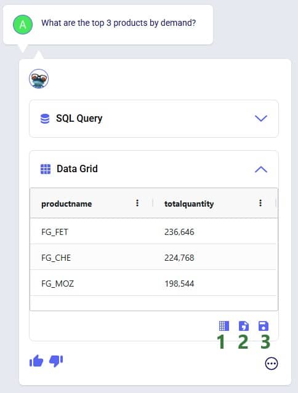Click the grid view icon labeled 1
The width and height of the screenshot is (298, 393).
pyautogui.click(x=224, y=326)
